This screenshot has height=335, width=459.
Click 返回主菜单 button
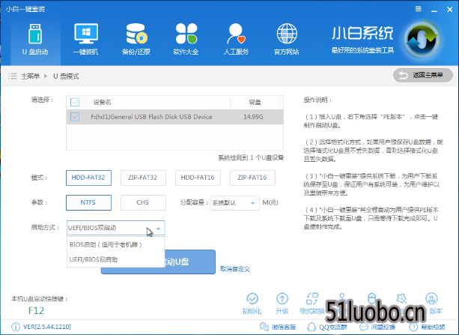[423, 76]
